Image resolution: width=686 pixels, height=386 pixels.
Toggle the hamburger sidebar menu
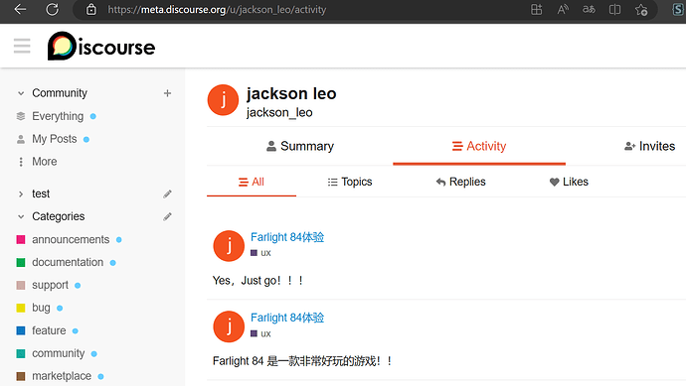(22, 46)
